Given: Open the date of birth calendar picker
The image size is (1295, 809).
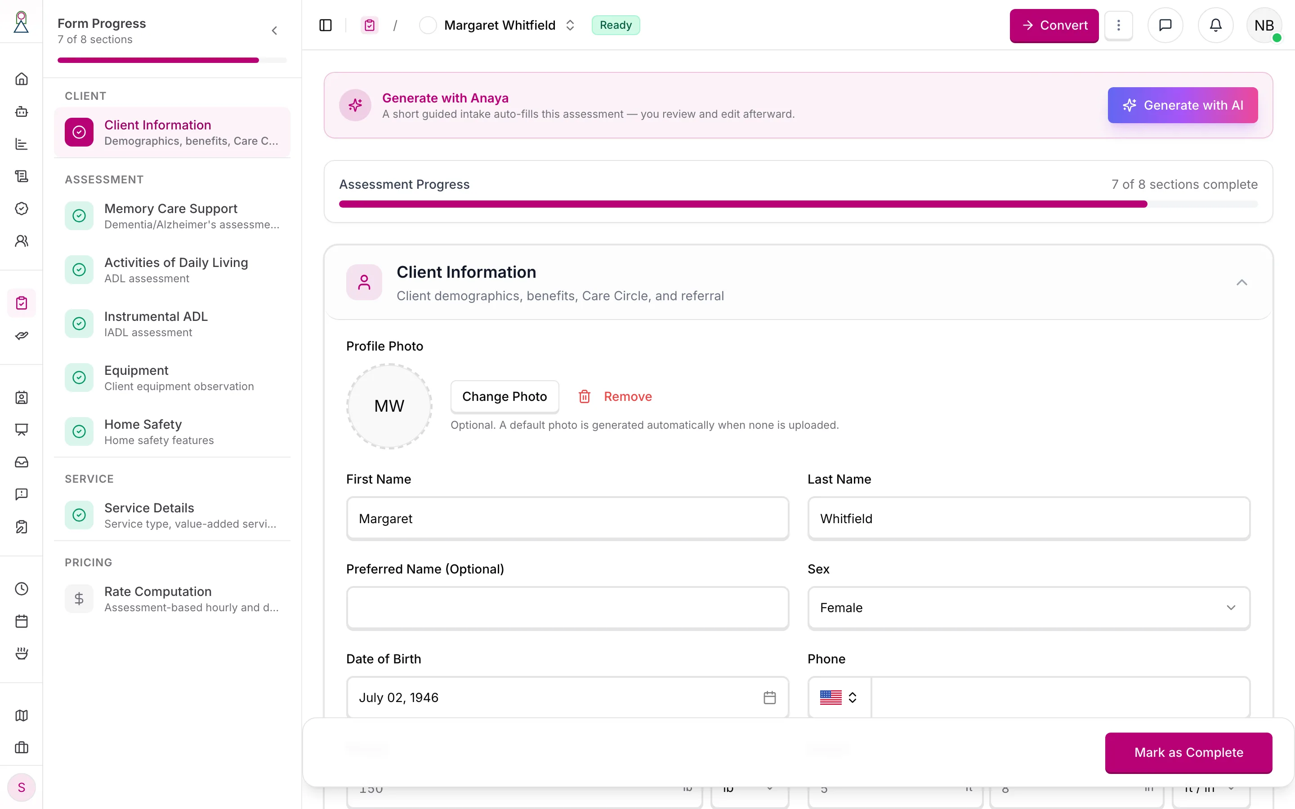Looking at the screenshot, I should (x=769, y=697).
